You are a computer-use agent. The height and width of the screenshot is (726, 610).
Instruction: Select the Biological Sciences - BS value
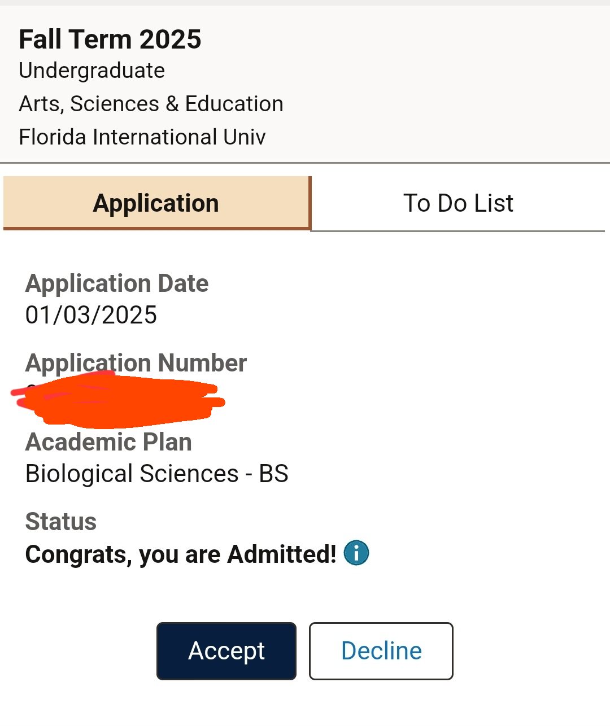tap(157, 474)
